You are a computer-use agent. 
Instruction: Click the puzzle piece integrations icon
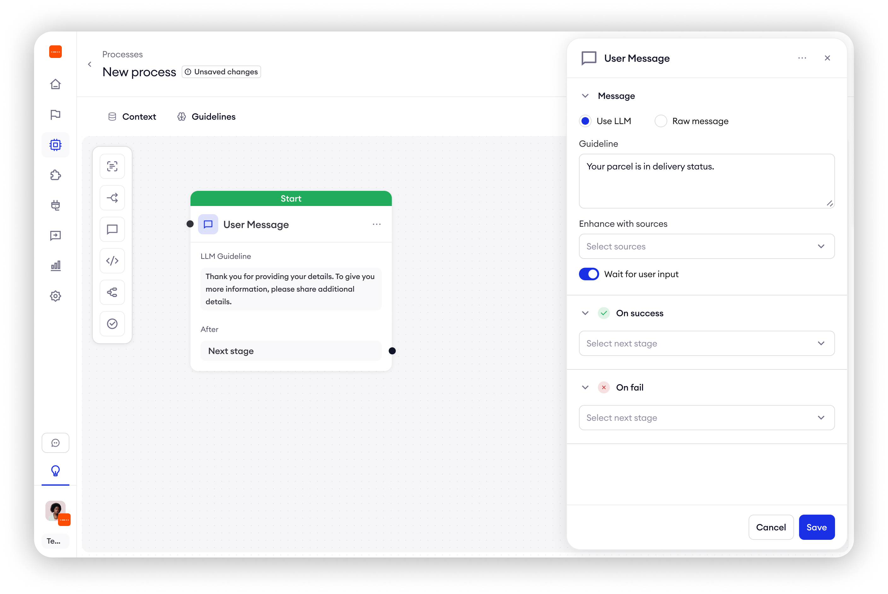(x=56, y=175)
